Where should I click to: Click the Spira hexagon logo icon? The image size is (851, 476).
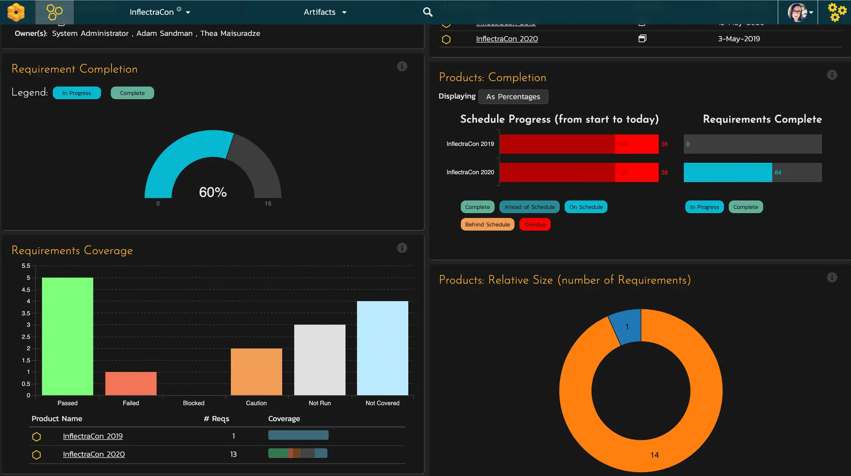16,12
